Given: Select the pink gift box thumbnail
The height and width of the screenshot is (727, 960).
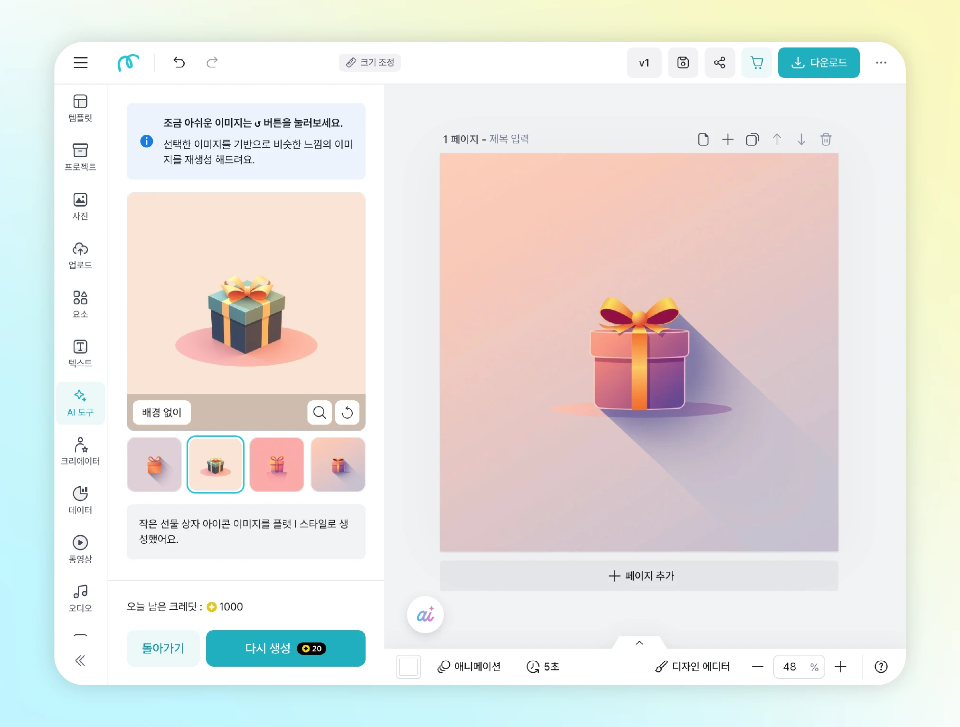Looking at the screenshot, I should [277, 464].
